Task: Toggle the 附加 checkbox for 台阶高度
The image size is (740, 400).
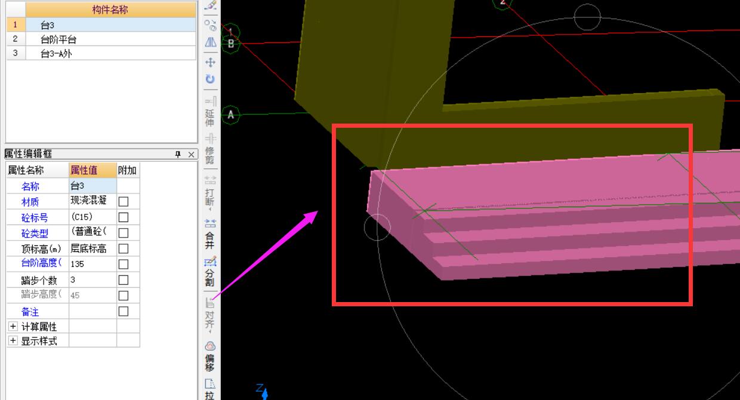Action: 124,264
